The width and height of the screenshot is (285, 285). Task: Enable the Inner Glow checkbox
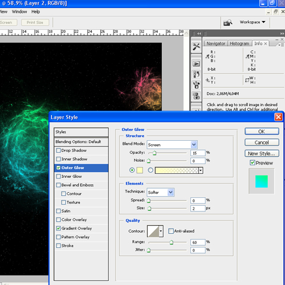click(x=58, y=176)
